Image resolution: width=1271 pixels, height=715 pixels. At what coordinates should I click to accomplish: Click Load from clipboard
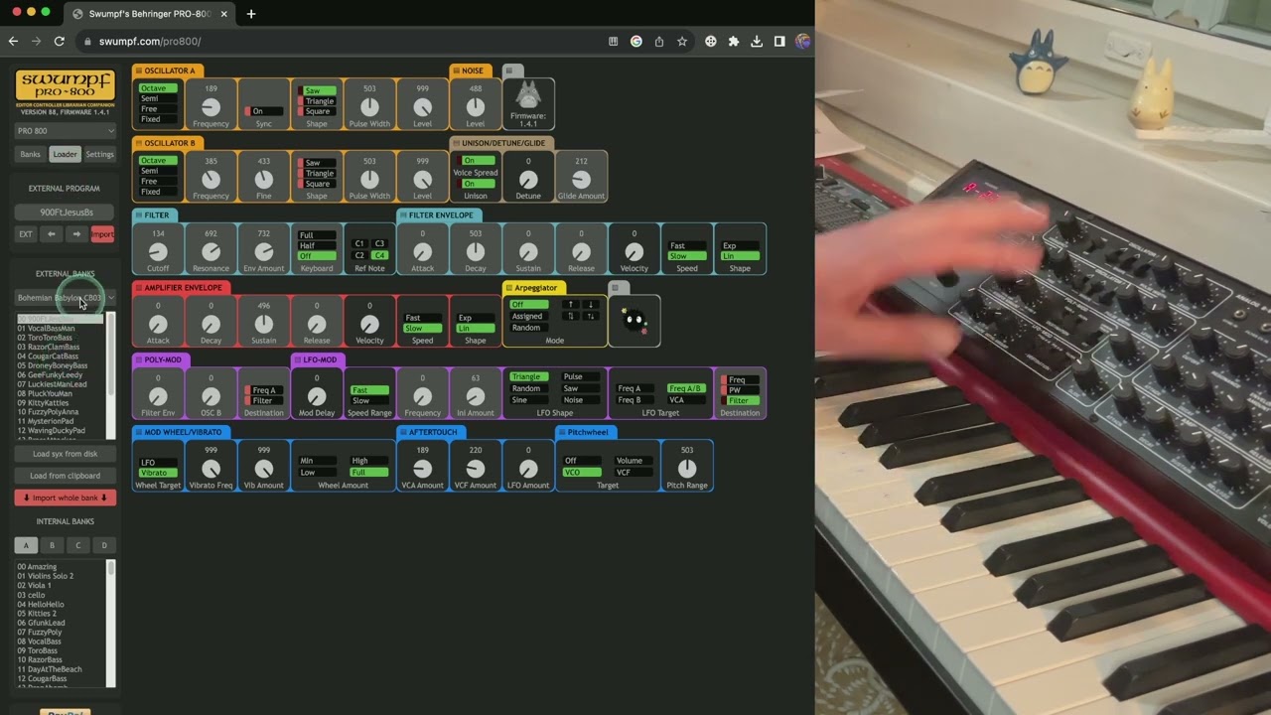pyautogui.click(x=65, y=476)
